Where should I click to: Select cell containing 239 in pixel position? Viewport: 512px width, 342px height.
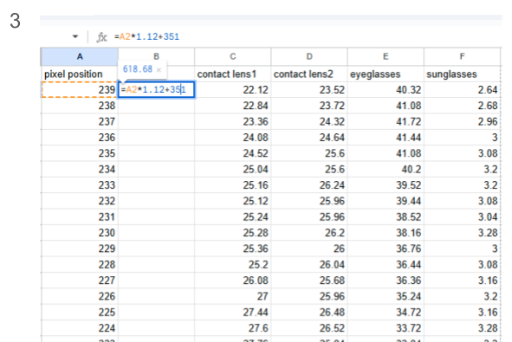click(x=80, y=90)
